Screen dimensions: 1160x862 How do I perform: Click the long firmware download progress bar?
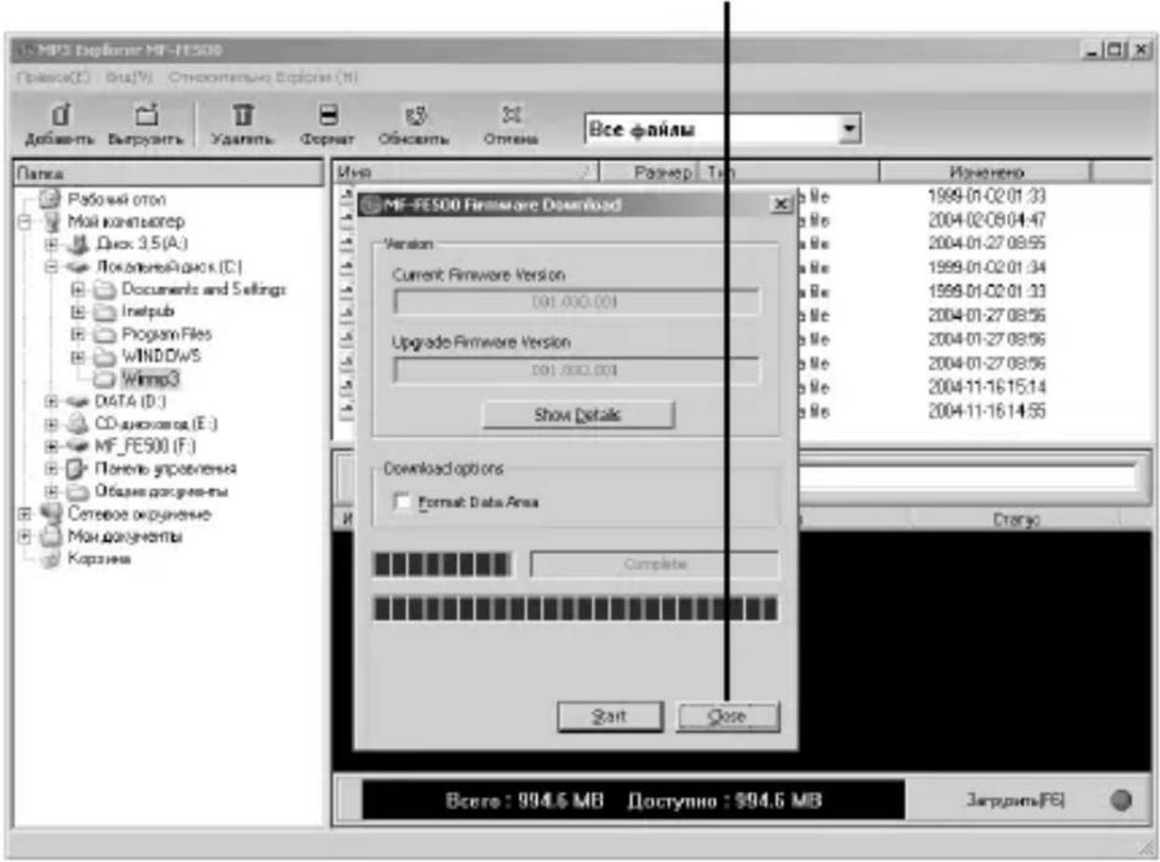coord(574,610)
